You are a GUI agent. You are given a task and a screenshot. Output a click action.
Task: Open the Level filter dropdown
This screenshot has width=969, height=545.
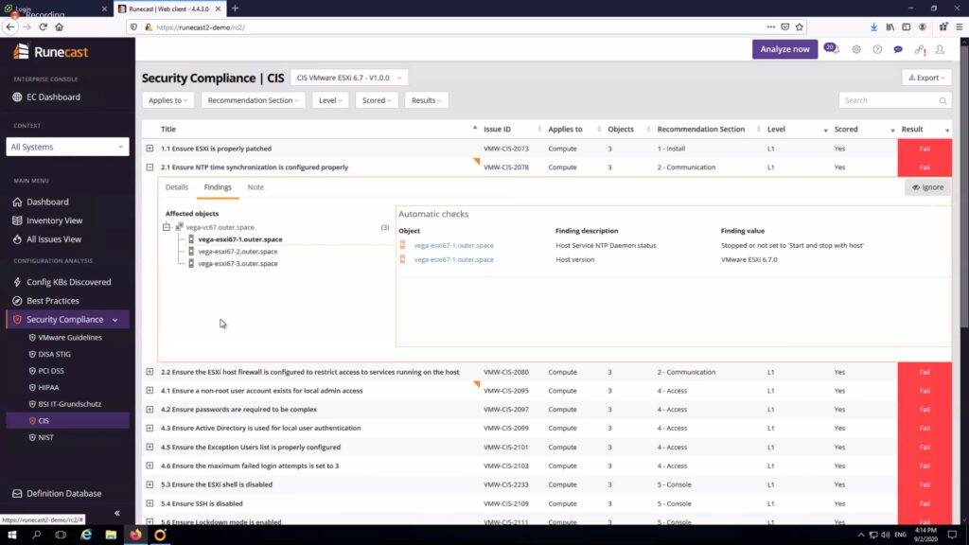click(x=330, y=100)
